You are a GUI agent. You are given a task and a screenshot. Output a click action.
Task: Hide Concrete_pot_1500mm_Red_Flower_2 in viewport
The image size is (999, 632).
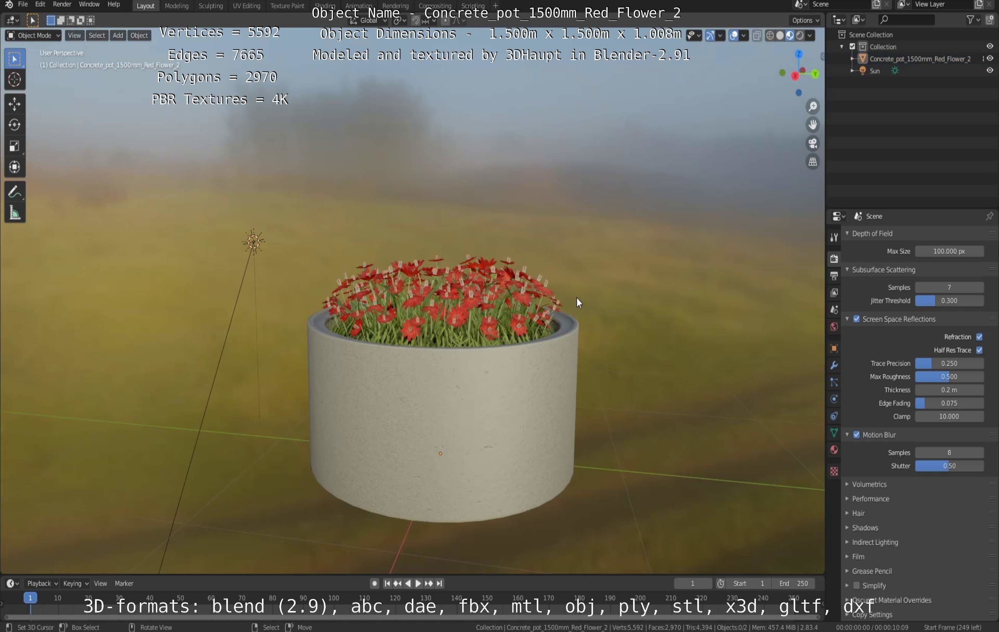990,58
